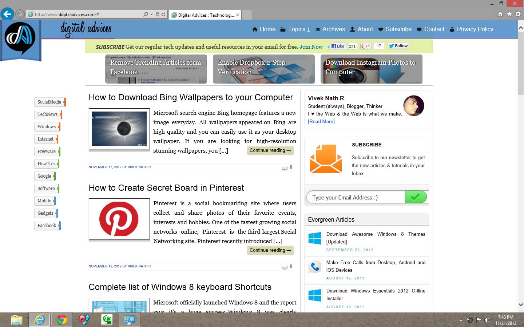Click Continue reading under Bing Wallpapers article
This screenshot has width=524, height=327.
coord(270,150)
